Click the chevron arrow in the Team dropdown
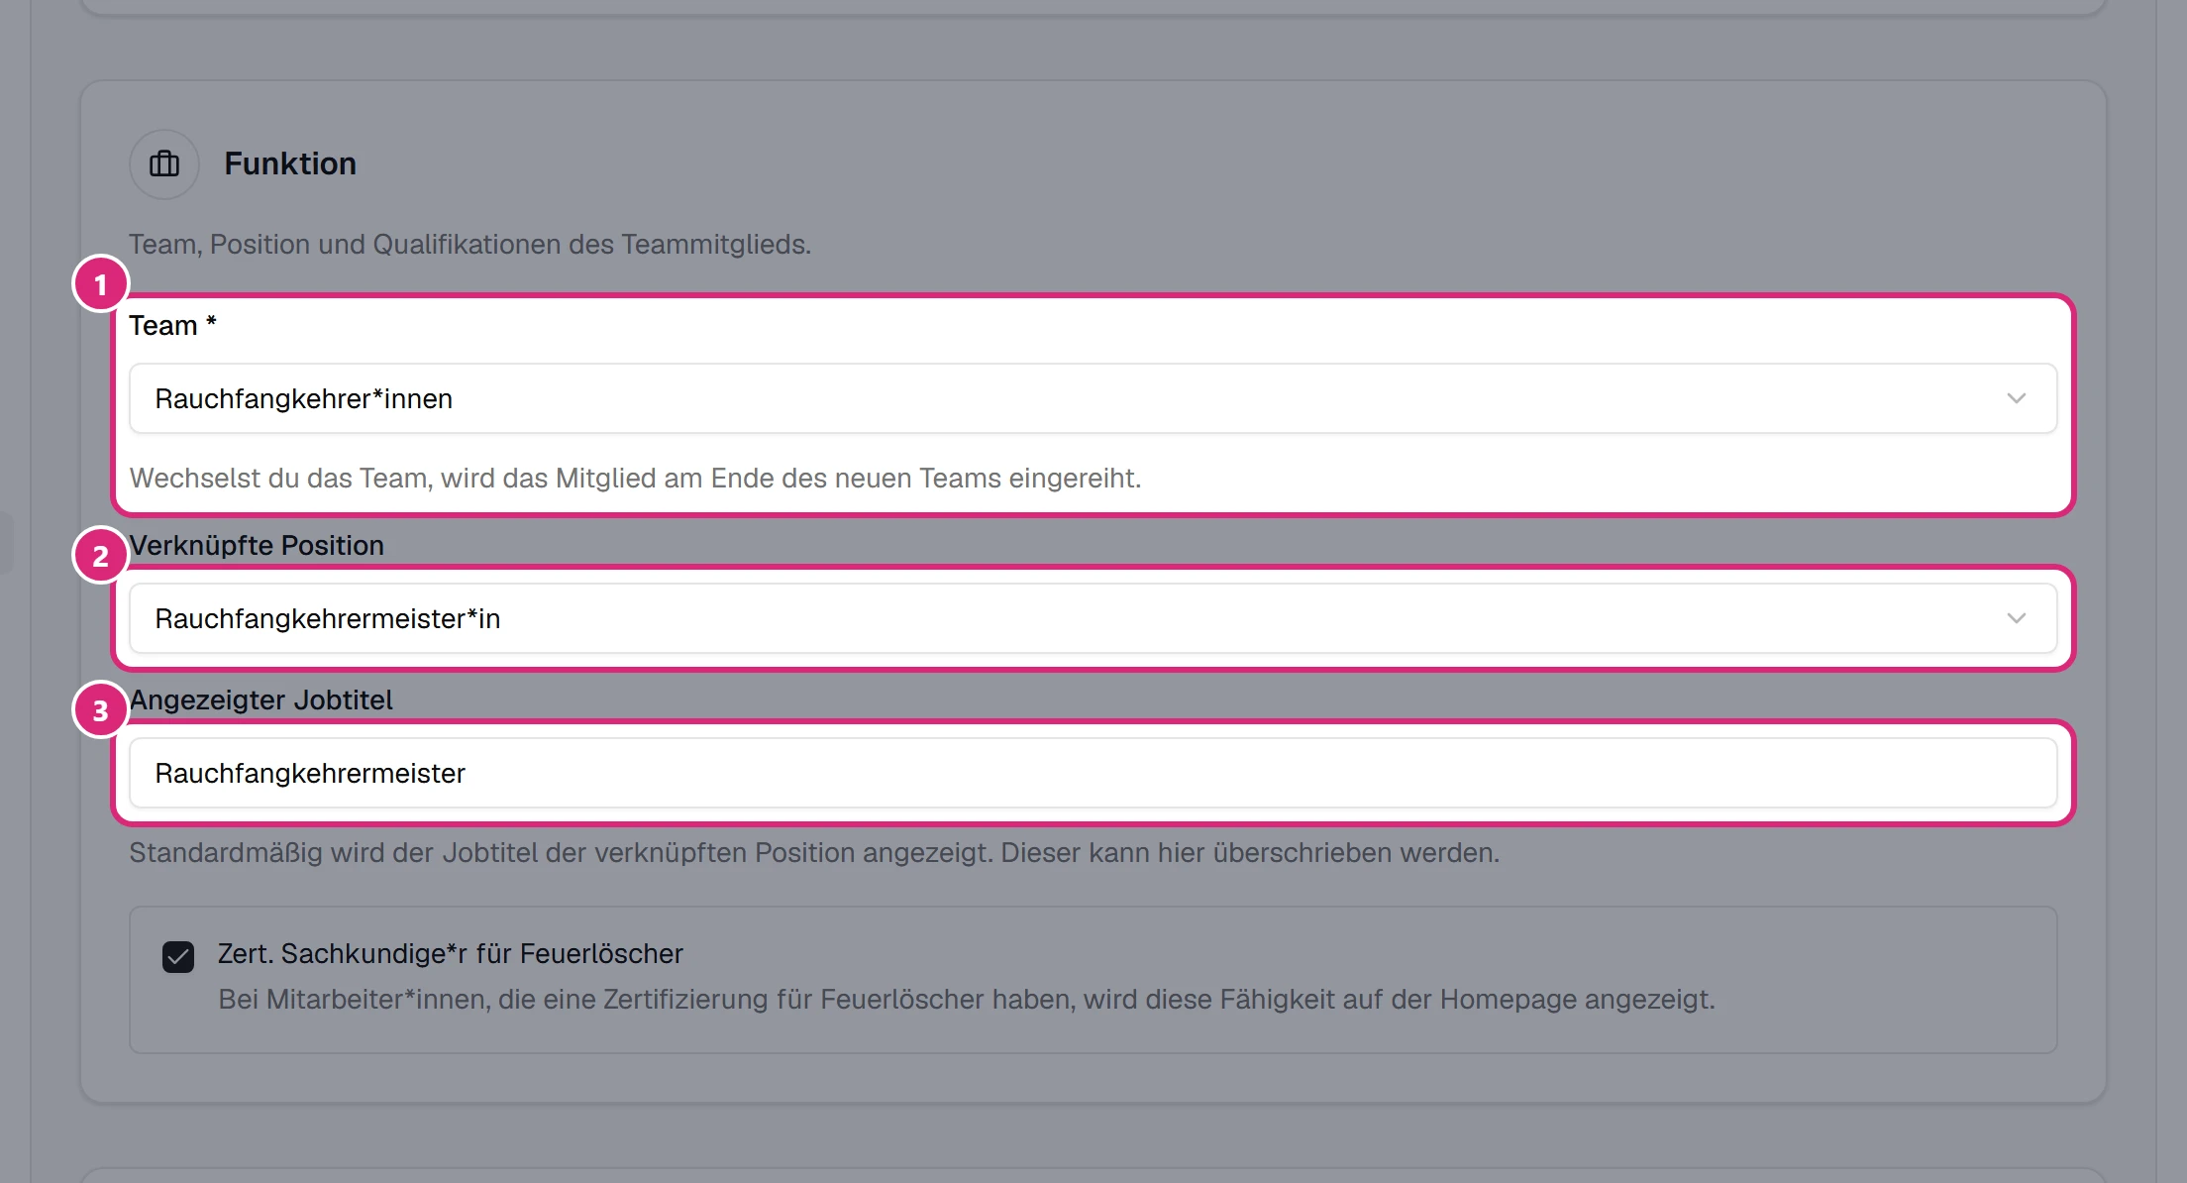This screenshot has height=1183, width=2187. pos(2016,398)
